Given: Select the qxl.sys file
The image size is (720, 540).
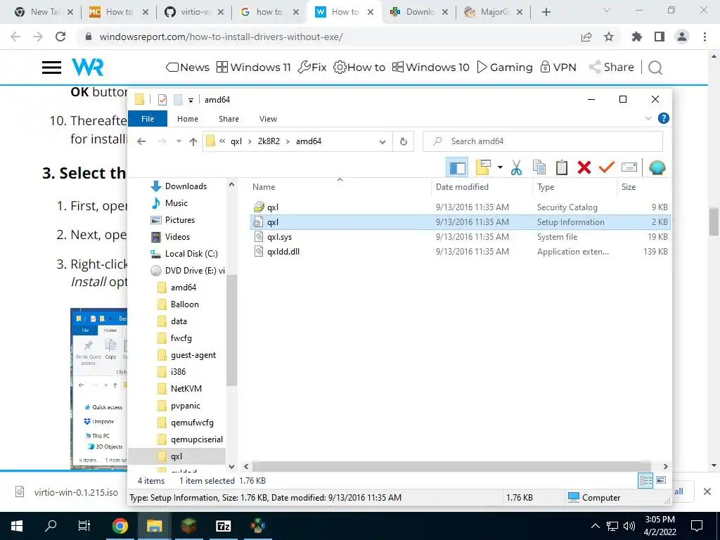Looking at the screenshot, I should pos(460,237).
